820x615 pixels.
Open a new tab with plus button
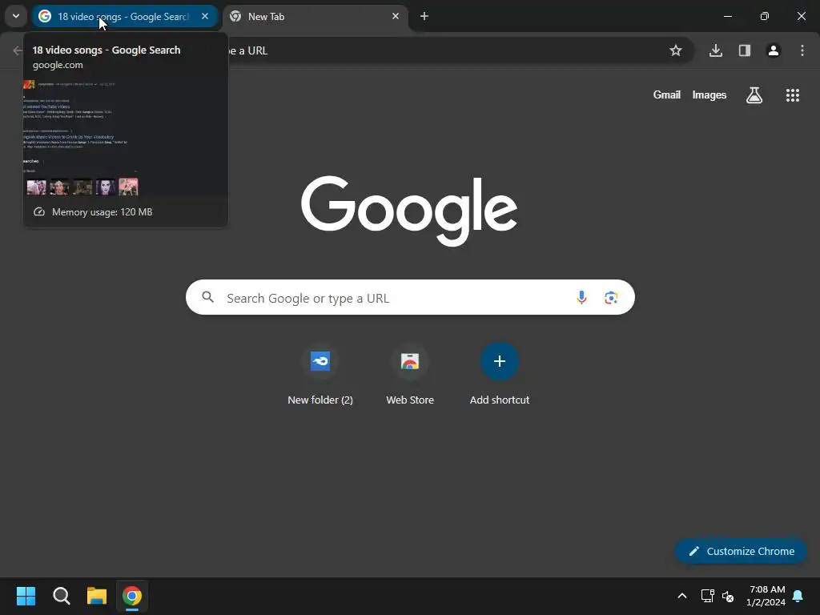(x=424, y=16)
